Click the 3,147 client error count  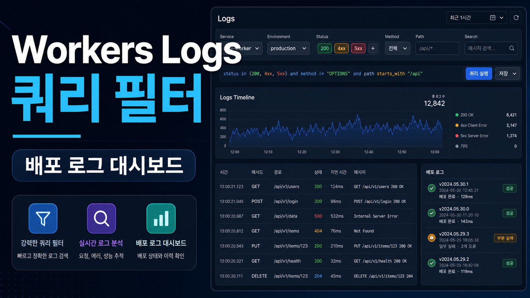(511, 125)
